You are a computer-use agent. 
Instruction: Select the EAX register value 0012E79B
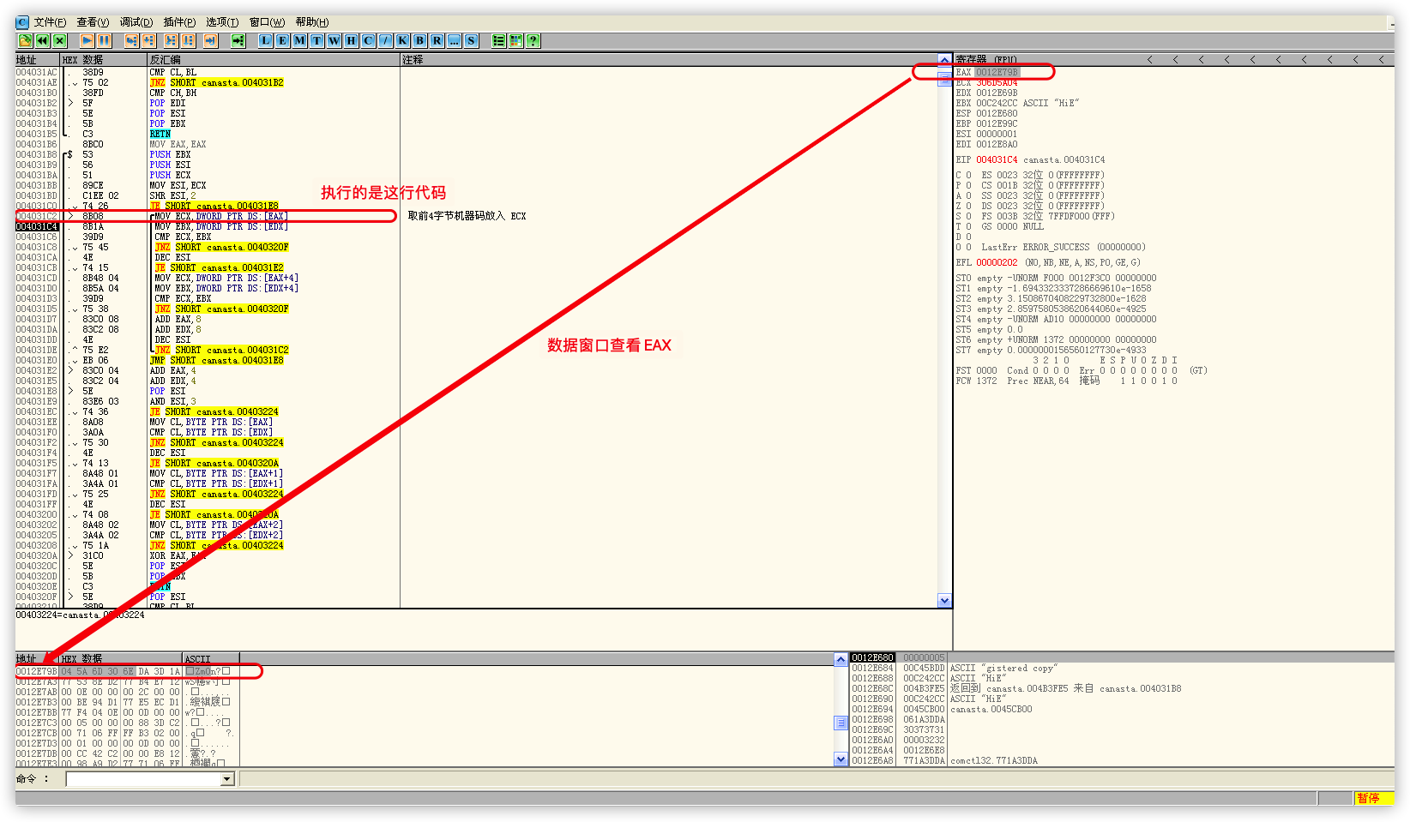pyautogui.click(x=997, y=72)
